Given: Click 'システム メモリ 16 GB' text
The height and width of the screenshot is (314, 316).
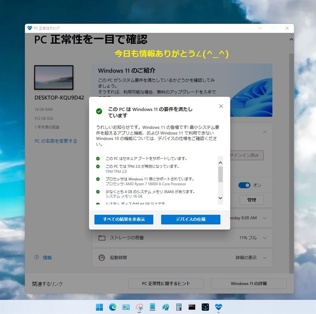Looking at the screenshot, I should coord(124,196).
